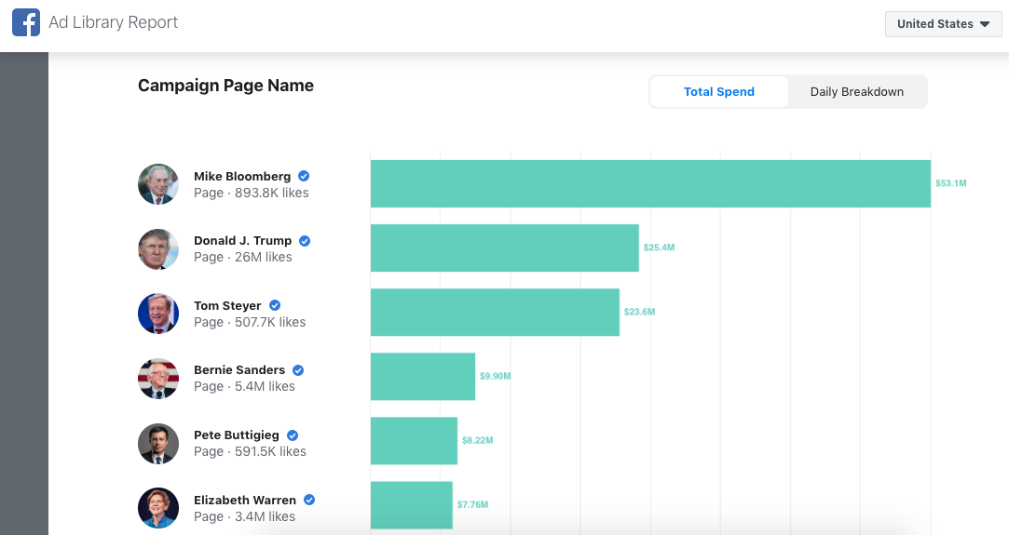Open the Tom Steyer page name link

pyautogui.click(x=227, y=306)
